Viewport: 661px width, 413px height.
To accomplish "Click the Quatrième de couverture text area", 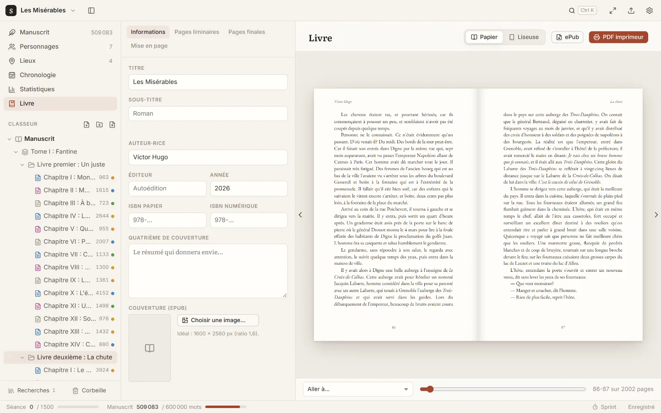I will (x=208, y=271).
